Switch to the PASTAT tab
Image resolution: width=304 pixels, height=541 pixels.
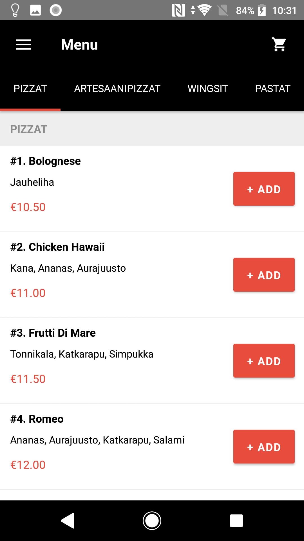272,88
